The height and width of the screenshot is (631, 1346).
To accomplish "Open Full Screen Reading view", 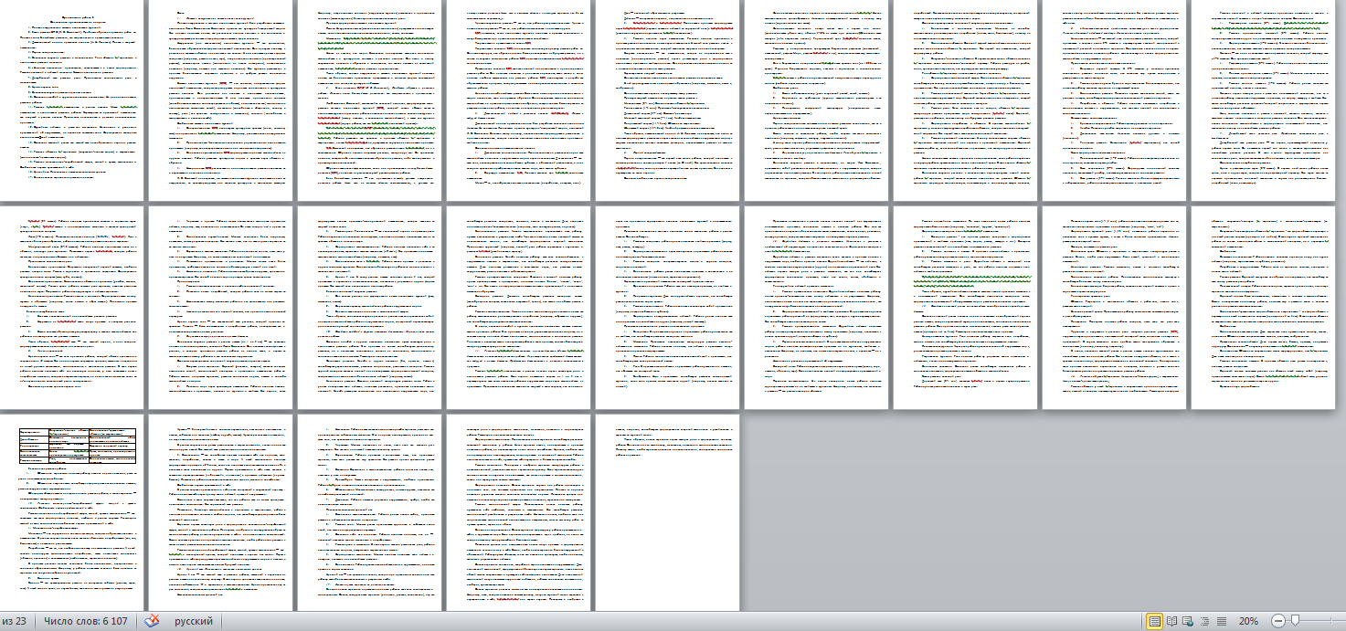I will tap(1172, 621).
